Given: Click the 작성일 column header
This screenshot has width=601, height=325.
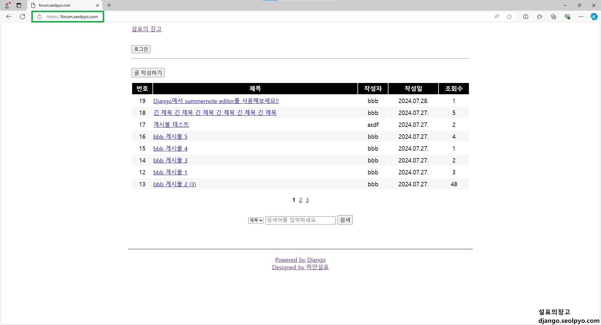Looking at the screenshot, I should [x=413, y=89].
